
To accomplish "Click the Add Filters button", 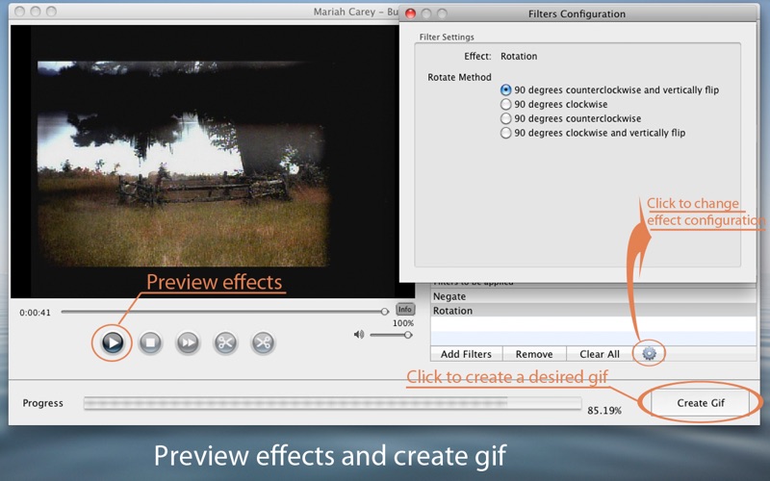I will (466, 354).
